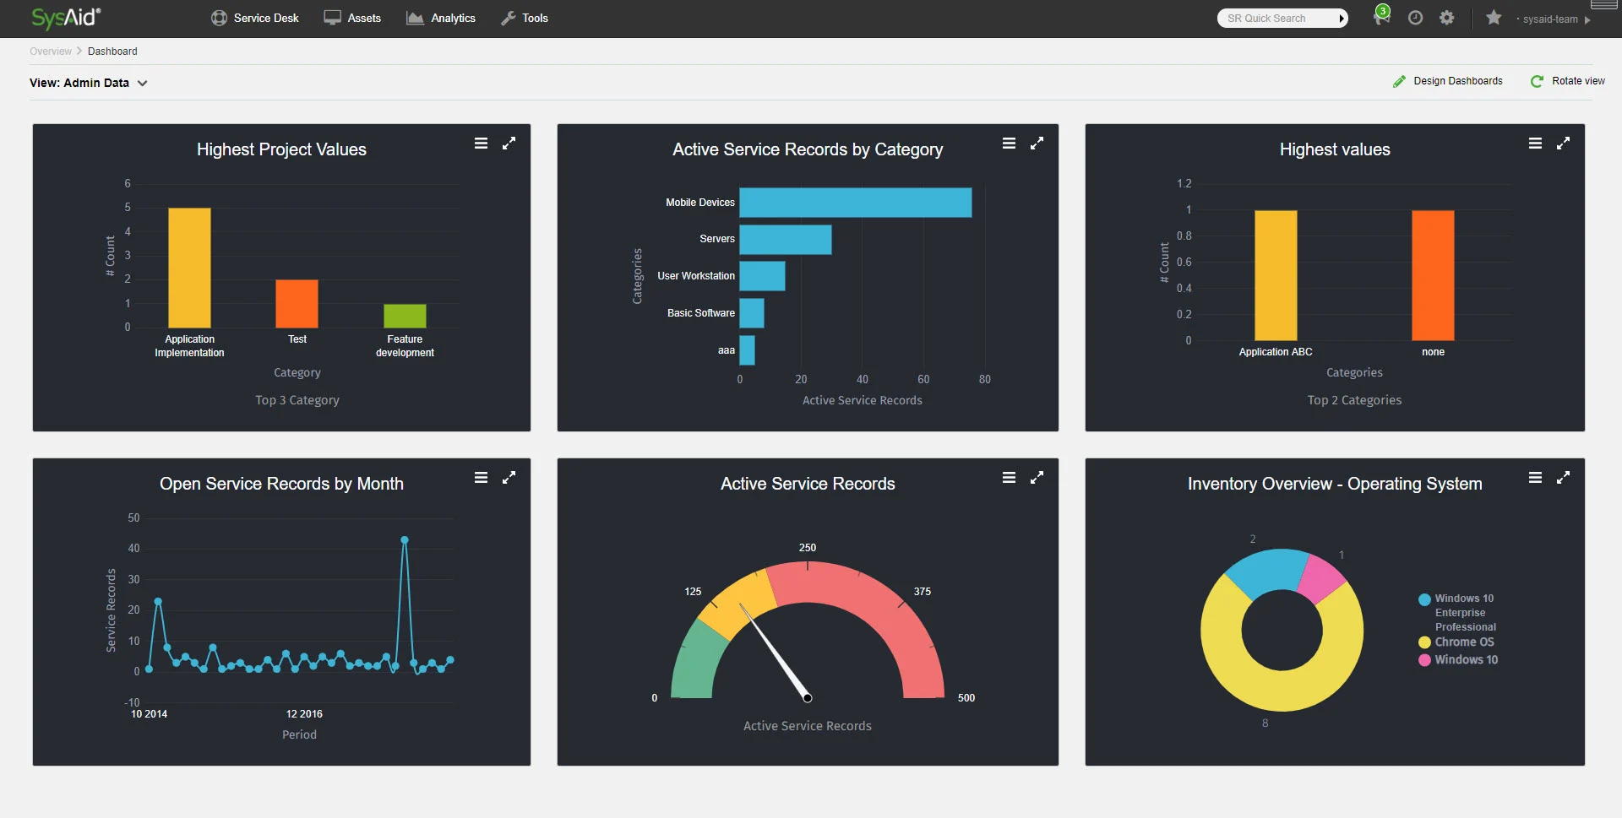Screen dimensions: 1622x818
Task: Expand the Inventory Overview chart fullscreen
Action: [x=1563, y=478]
